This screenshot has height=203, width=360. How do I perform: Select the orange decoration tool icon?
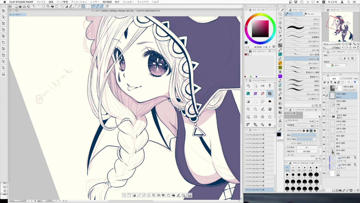click(280, 63)
